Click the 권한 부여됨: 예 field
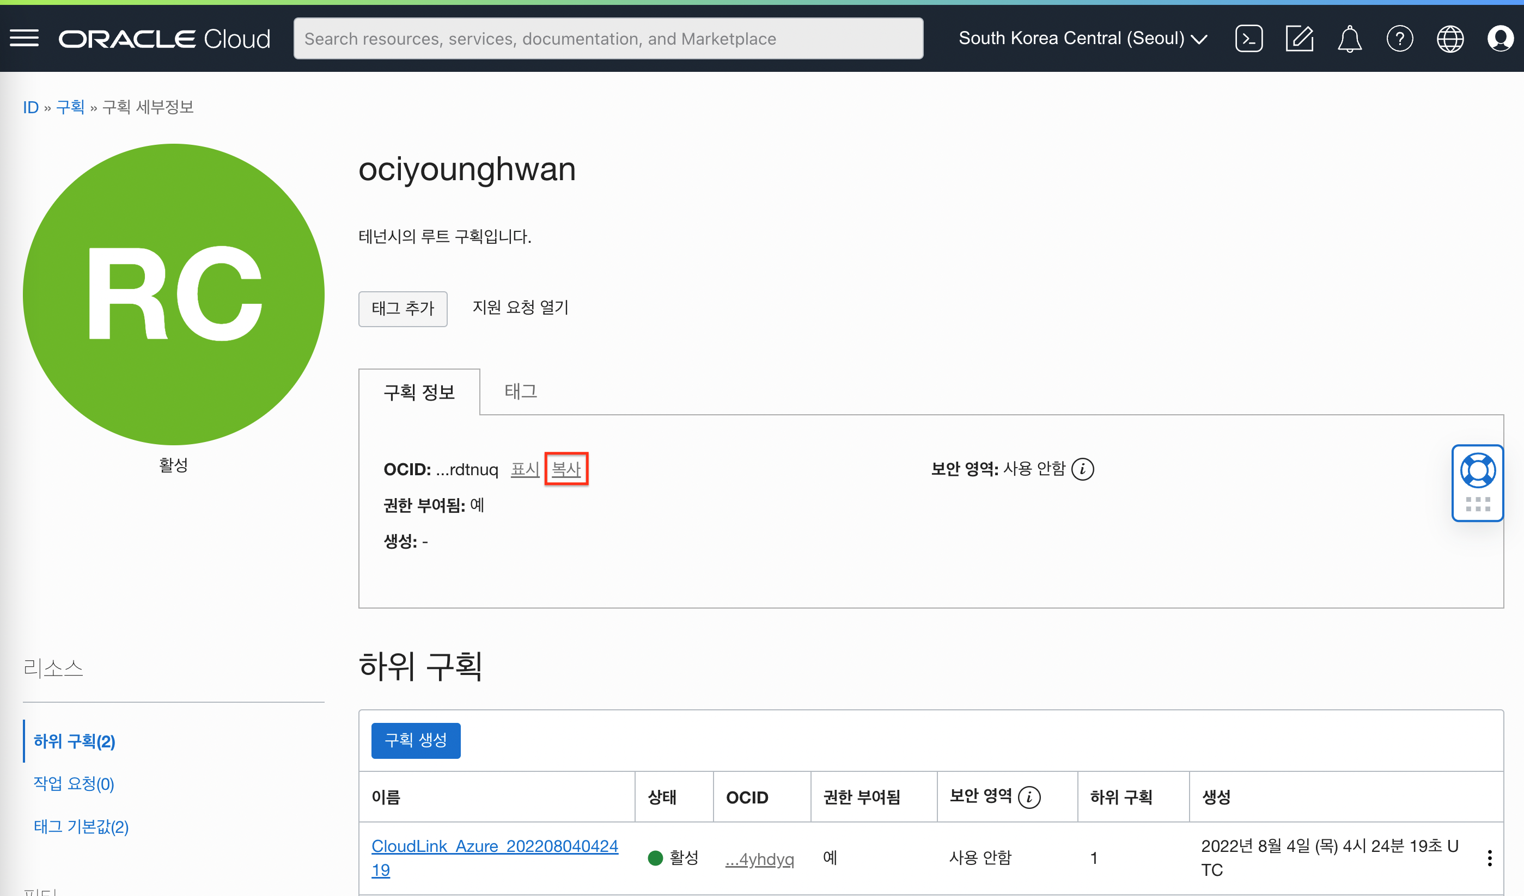Viewport: 1524px width, 896px height. [434, 505]
